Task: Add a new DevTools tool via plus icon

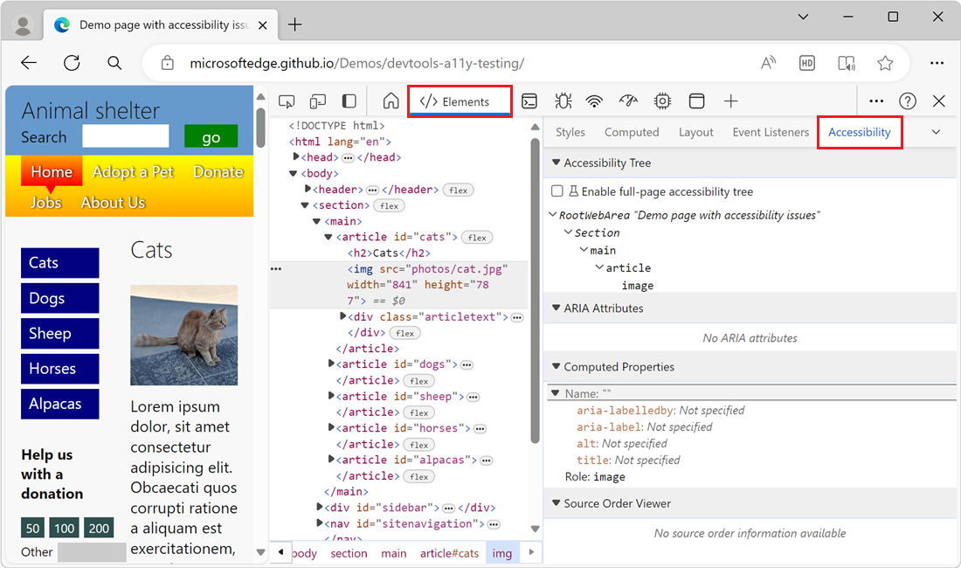Action: click(731, 100)
